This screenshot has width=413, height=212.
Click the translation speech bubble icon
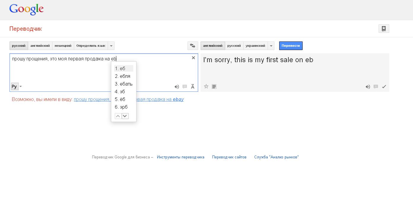(x=376, y=87)
